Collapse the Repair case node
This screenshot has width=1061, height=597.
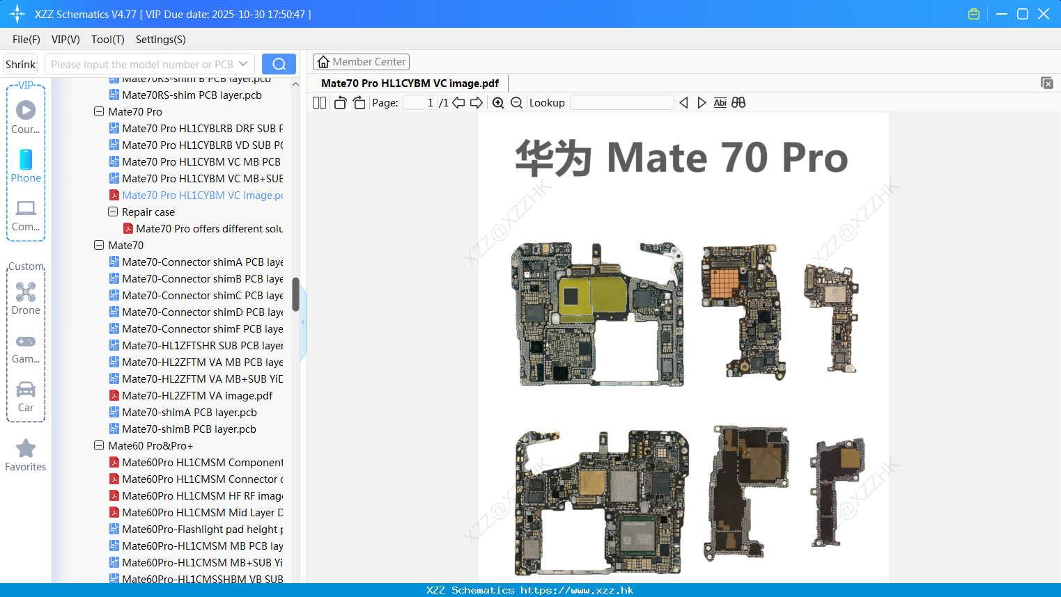click(x=113, y=212)
